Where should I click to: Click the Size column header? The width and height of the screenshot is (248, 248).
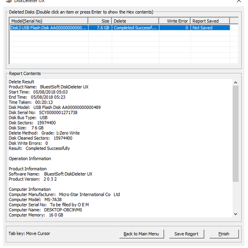coord(100,21)
